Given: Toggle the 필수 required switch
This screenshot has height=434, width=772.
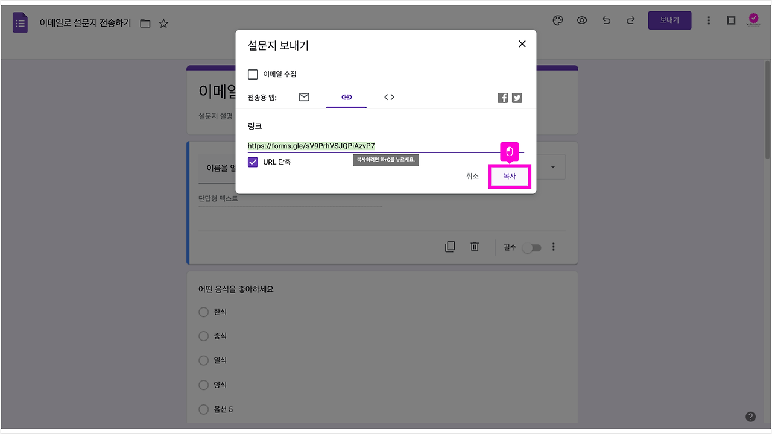Looking at the screenshot, I should pos(531,247).
